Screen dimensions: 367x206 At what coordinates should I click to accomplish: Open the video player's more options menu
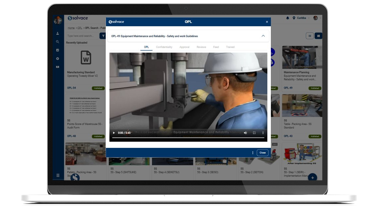pos(263,133)
